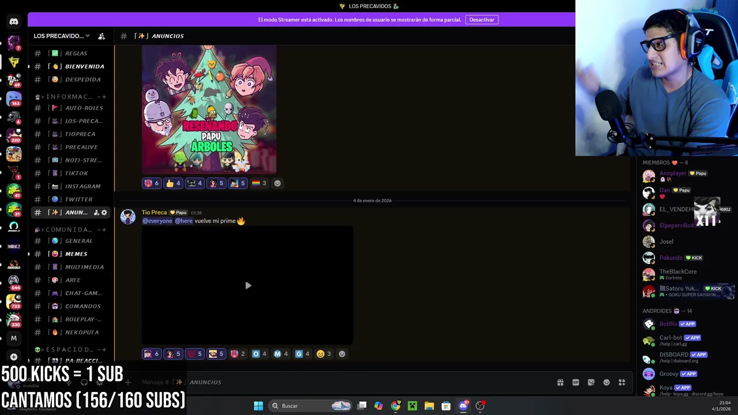Open edit channel gear on ANUNCIOS row
738x415 pixels.
point(104,213)
